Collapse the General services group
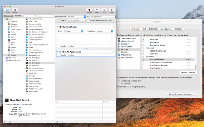The image size is (204, 127). 147,57
